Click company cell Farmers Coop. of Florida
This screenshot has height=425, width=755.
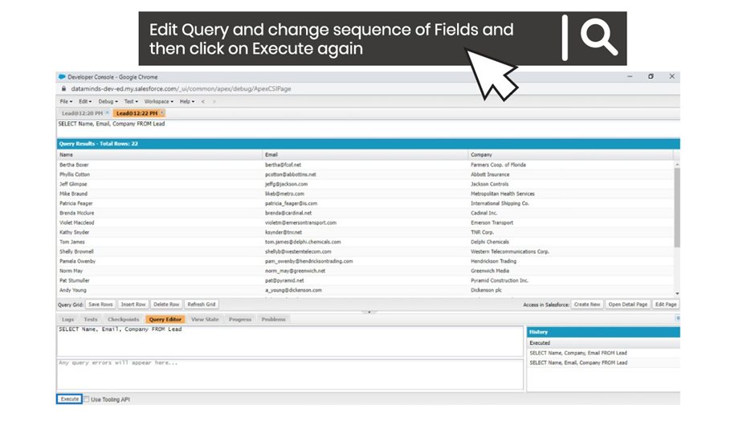570,165
